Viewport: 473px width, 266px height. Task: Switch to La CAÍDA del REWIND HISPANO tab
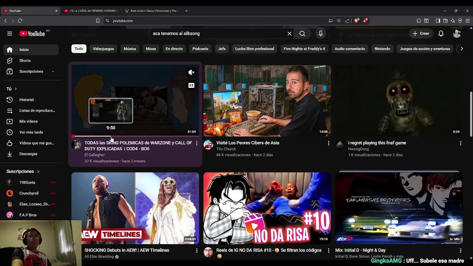(91, 11)
